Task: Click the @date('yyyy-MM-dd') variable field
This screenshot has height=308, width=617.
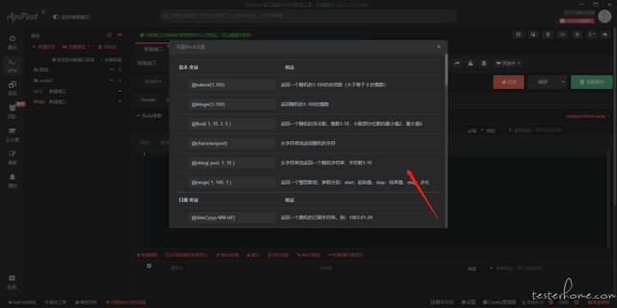Action: point(231,217)
